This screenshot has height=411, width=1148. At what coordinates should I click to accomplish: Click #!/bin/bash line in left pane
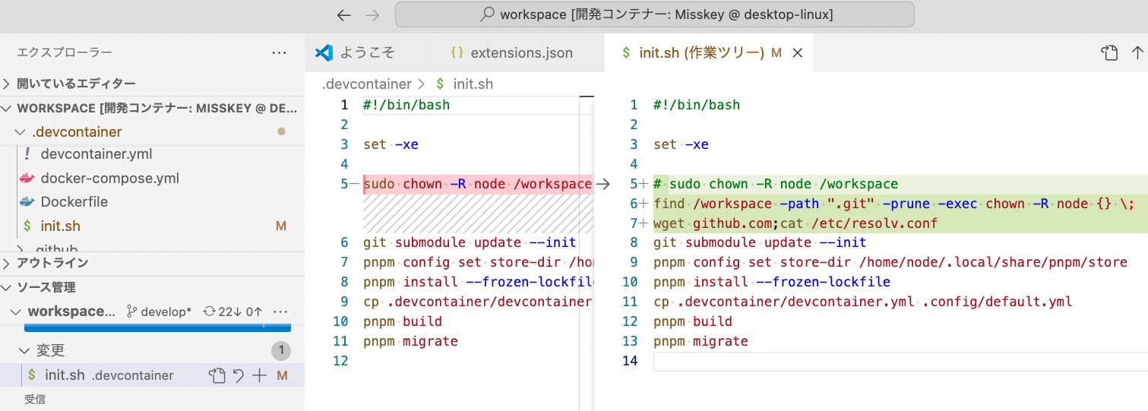point(406,105)
